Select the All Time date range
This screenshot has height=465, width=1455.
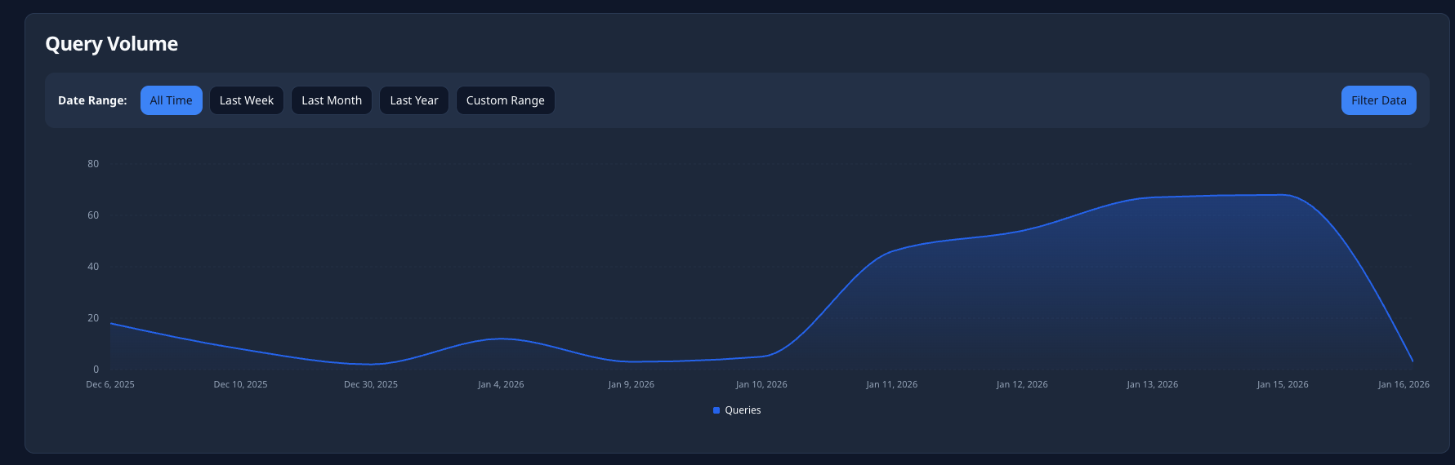(x=171, y=100)
